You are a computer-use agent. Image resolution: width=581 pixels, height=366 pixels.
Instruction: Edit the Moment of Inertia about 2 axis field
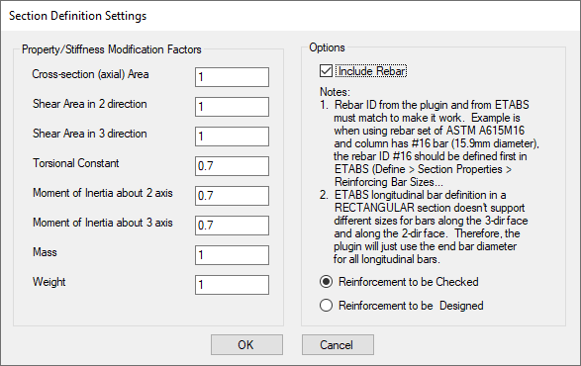232,196
